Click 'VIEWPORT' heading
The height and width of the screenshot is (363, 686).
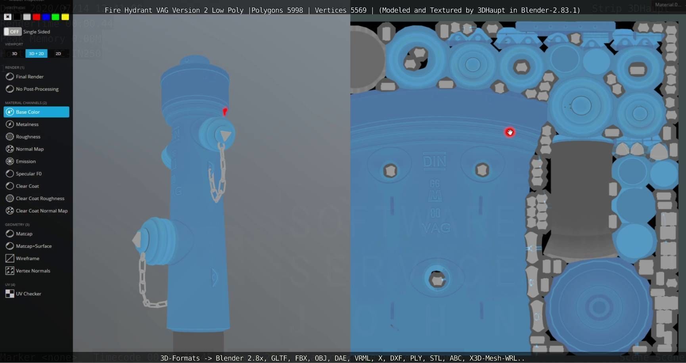tap(14, 44)
